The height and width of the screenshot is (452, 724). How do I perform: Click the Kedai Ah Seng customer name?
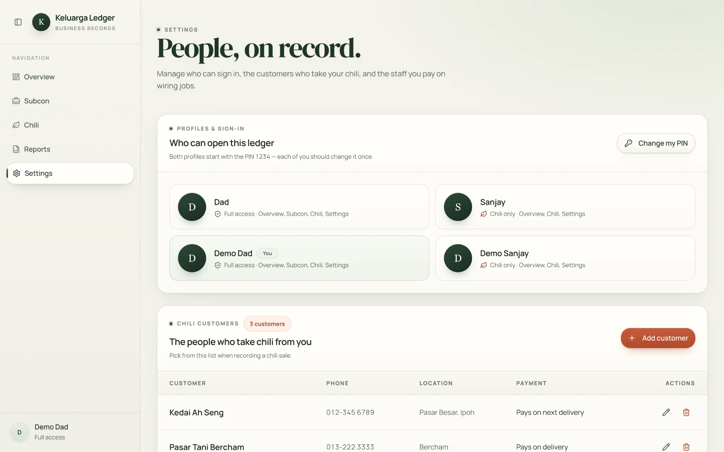(x=197, y=413)
